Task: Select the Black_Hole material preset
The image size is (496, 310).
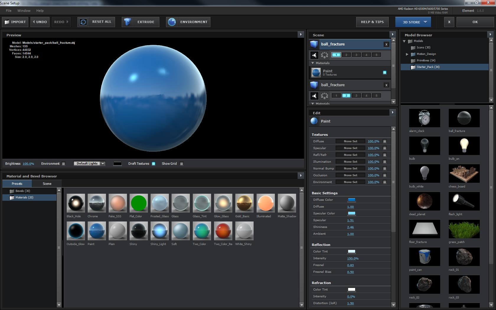Action: pos(76,203)
